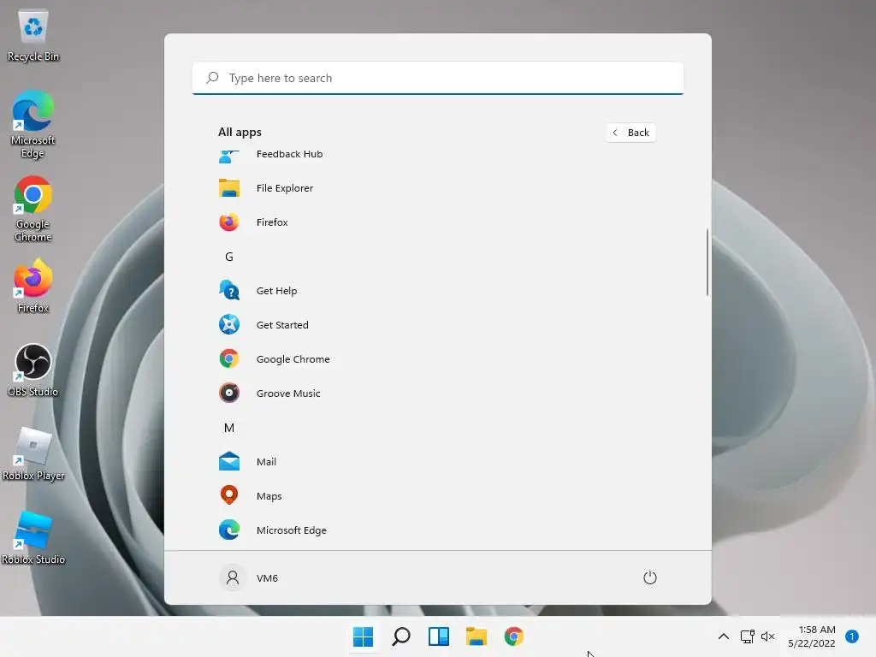
Task: Select the Microsoft Edge desktop shortcut
Action: (x=33, y=125)
